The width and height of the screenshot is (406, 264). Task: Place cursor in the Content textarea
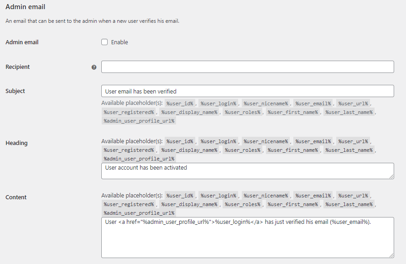coord(248,238)
